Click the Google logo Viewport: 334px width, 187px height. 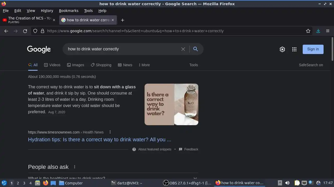point(39,49)
